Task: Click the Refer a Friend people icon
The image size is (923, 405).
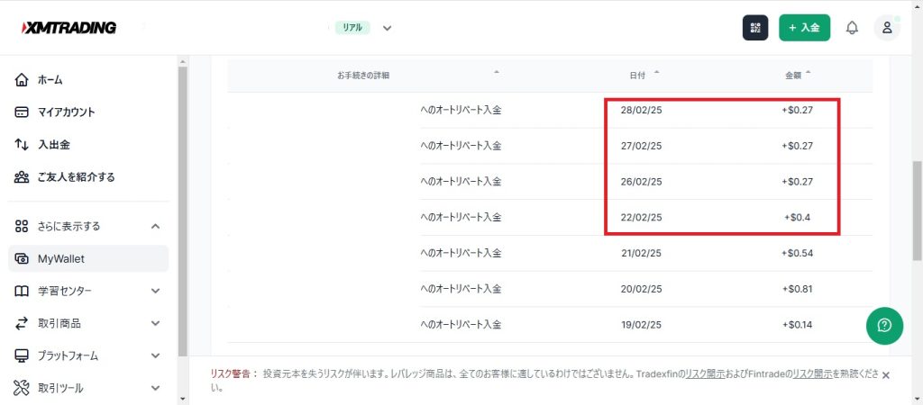Action: click(x=23, y=177)
